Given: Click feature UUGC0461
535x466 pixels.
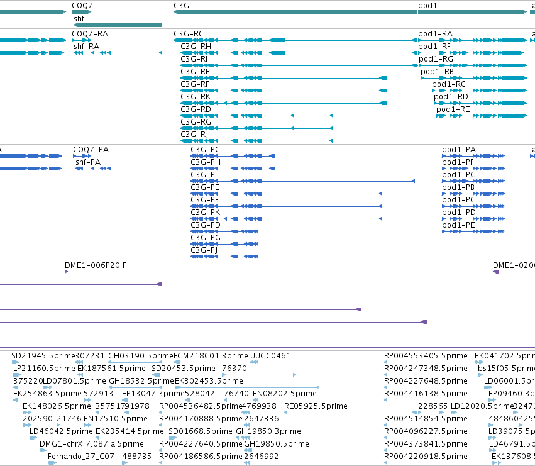Looking at the screenshot, I should pos(270,356).
